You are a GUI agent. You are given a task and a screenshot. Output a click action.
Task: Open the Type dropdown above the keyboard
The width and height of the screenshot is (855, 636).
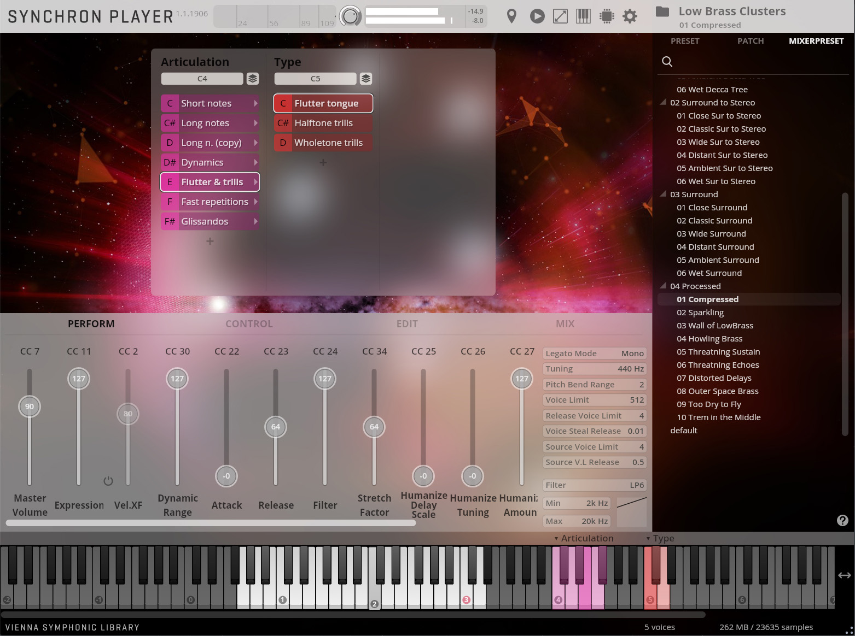coord(660,538)
